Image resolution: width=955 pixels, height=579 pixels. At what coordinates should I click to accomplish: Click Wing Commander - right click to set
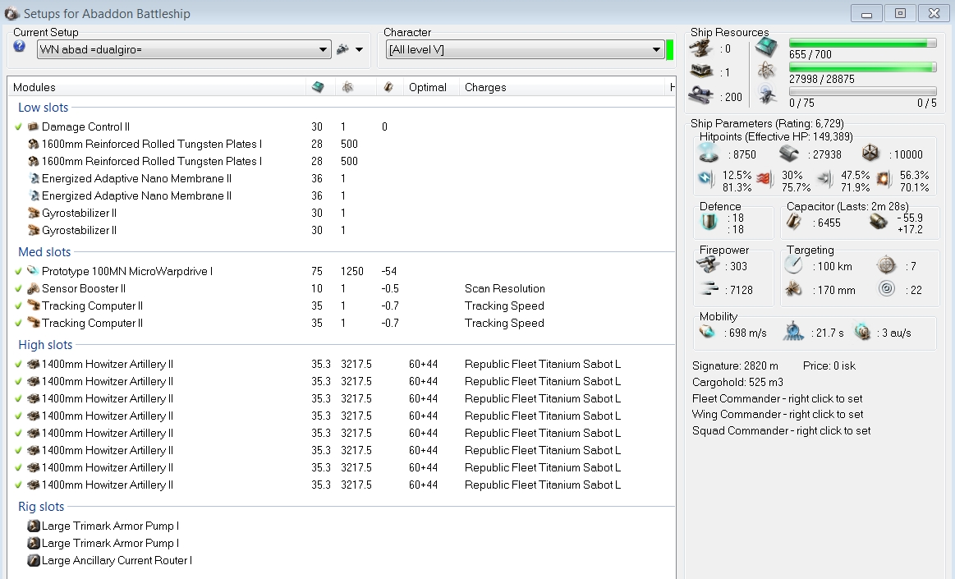[x=778, y=414]
